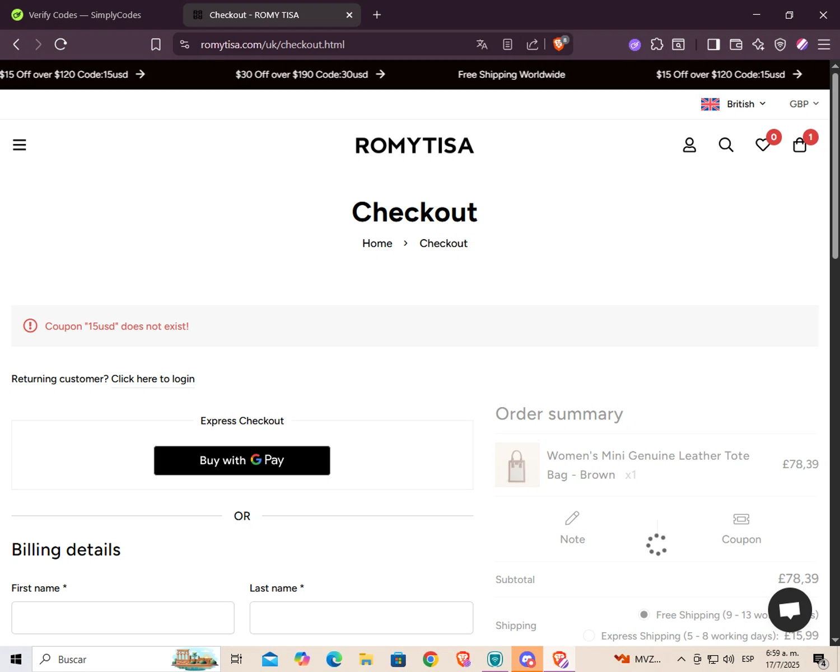This screenshot has width=840, height=672.
Task: Open Brave Shields lion icon
Action: click(x=559, y=44)
